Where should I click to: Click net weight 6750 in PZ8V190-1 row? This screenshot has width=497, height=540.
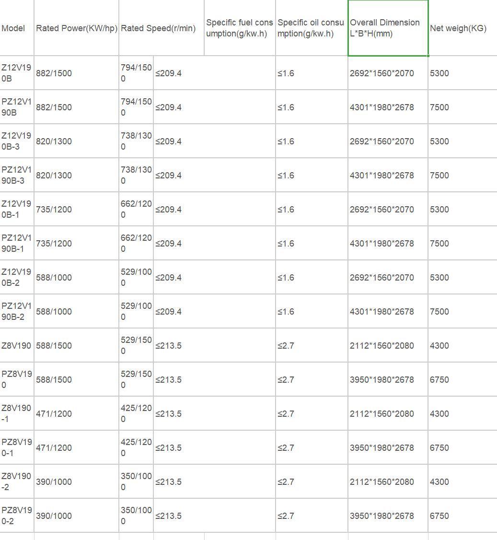tap(439, 447)
